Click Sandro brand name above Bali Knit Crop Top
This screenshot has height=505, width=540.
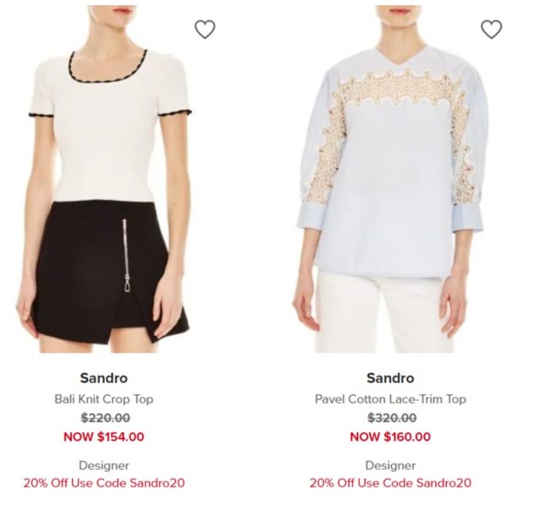point(103,378)
